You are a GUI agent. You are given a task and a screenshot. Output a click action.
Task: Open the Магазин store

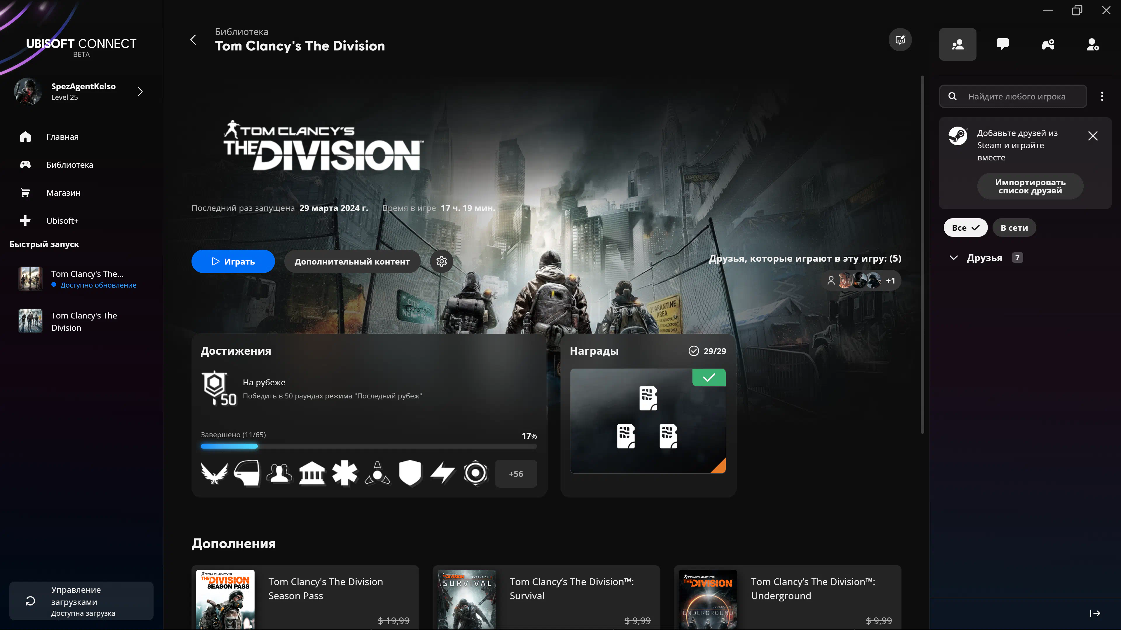coord(64,192)
